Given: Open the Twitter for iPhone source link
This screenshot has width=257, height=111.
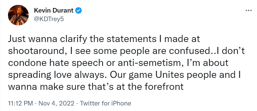Looking at the screenshot, I should [106, 104].
